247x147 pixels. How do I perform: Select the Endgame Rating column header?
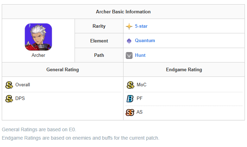point(184,70)
